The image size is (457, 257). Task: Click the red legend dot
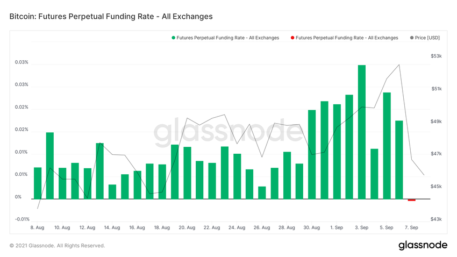pos(292,38)
